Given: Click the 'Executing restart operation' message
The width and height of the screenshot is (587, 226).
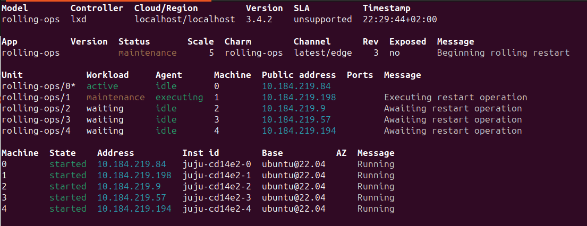Looking at the screenshot, I should point(455,98).
